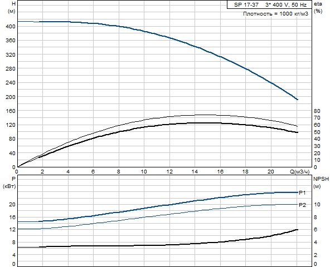The image size is (330, 267).
Task: Click the end of the black NPSH curve
Action: (297, 230)
